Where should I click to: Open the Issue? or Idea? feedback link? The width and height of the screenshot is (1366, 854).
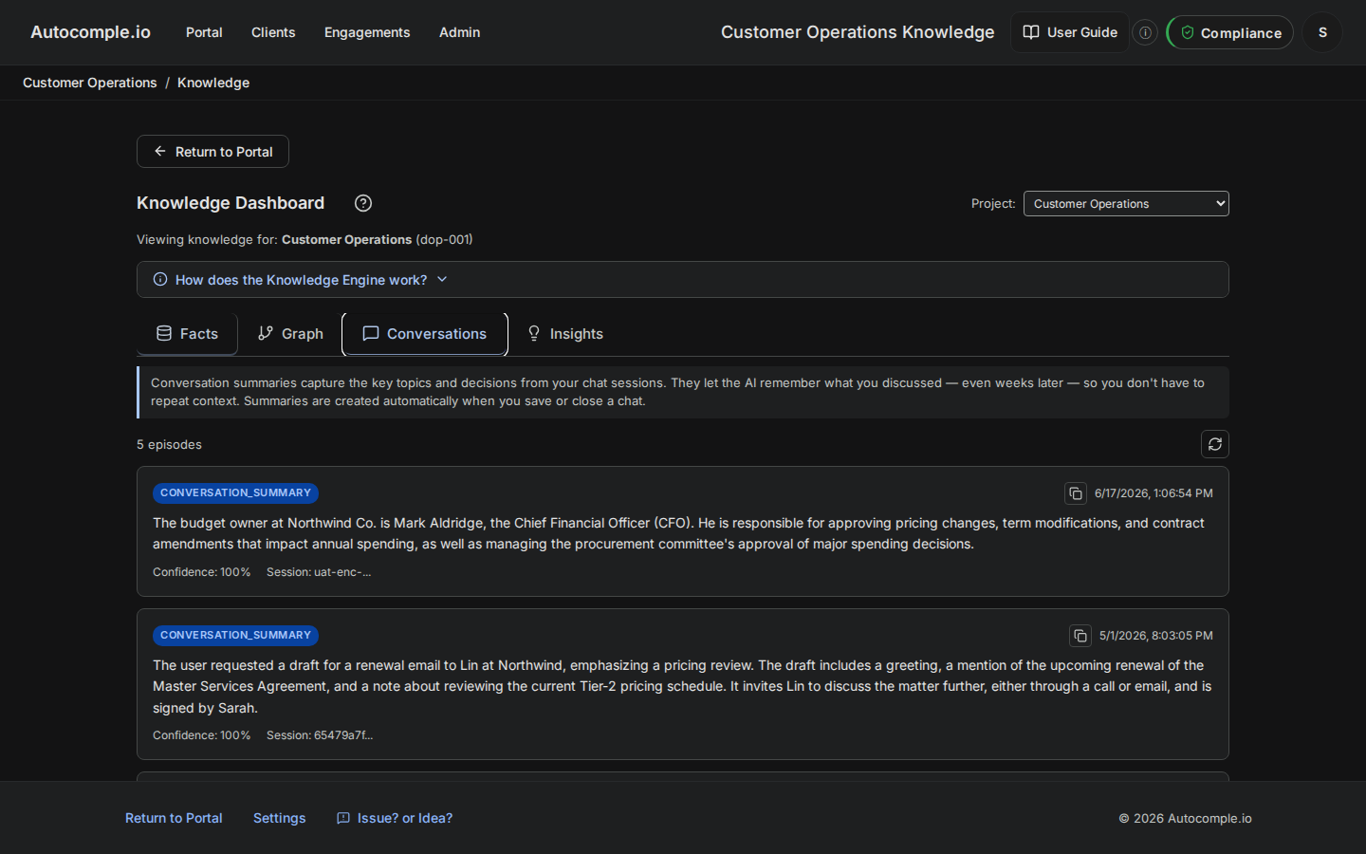[395, 818]
